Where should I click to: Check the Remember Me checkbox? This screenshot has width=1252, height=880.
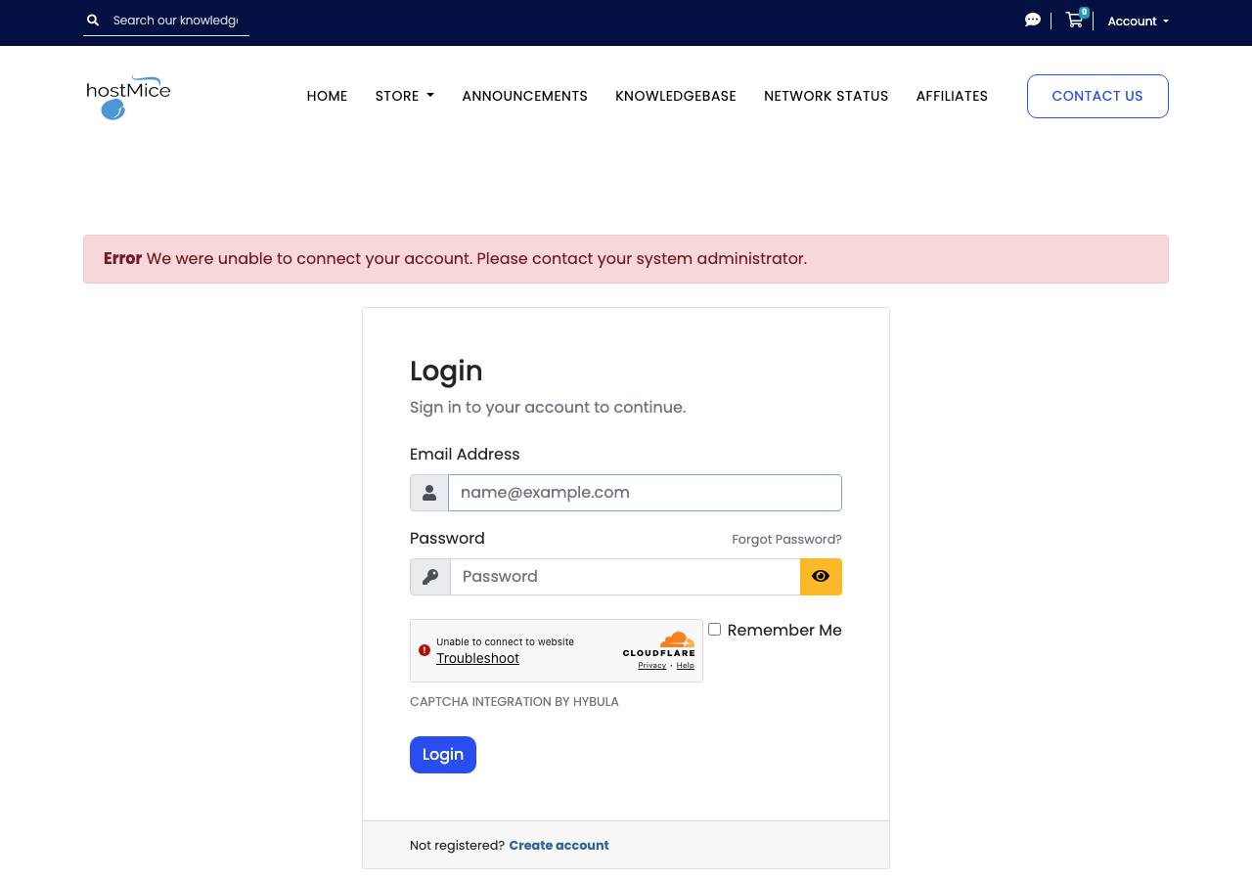(x=714, y=630)
